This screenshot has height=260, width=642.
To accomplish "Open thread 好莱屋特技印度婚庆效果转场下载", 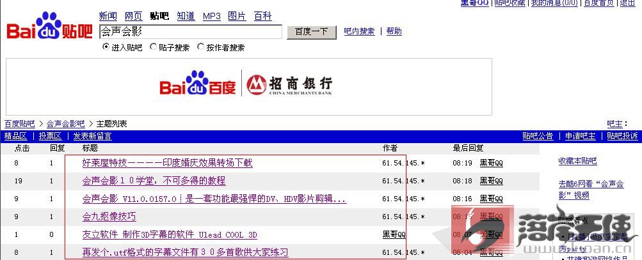I will point(168,163).
